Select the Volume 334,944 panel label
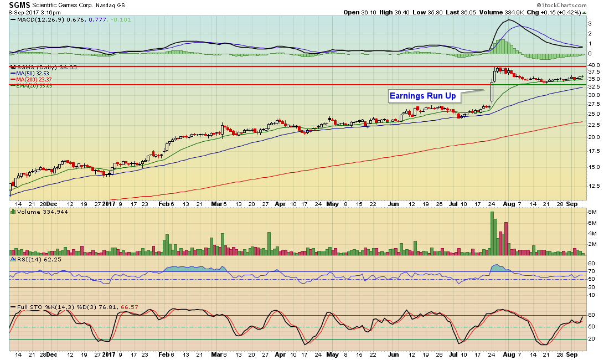 point(42,212)
